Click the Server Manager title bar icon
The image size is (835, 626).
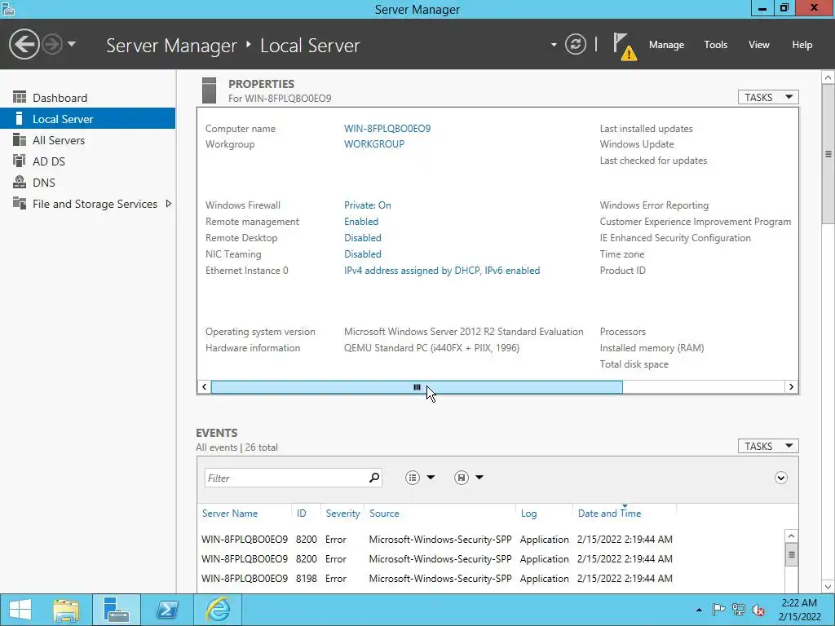(x=8, y=8)
